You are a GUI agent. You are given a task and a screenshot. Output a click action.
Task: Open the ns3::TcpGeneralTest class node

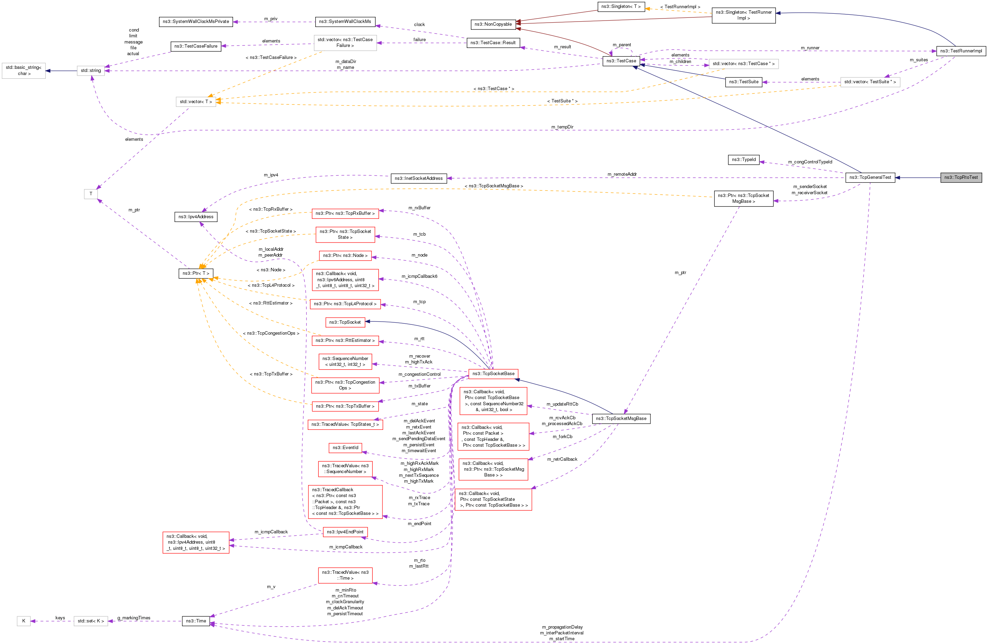coord(870,177)
